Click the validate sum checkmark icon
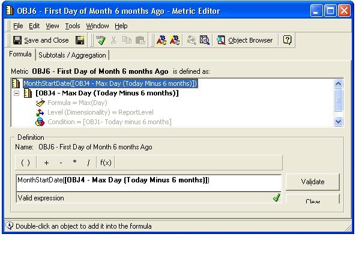The height and width of the screenshot is (267, 356). tap(101, 40)
